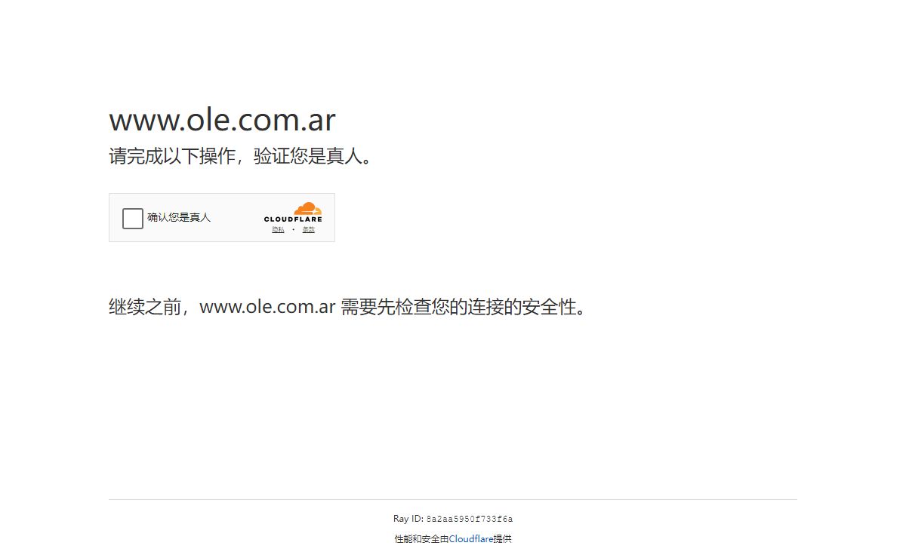Click the Cloudflare cloud logo in the widget

point(293,212)
